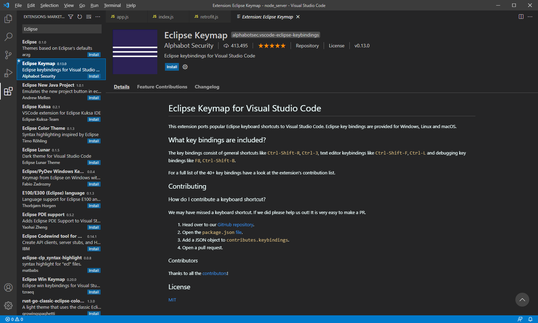Select the Details tab
Image resolution: width=538 pixels, height=323 pixels.
point(121,87)
